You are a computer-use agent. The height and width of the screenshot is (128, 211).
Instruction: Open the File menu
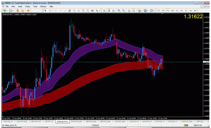click(x=7, y=6)
